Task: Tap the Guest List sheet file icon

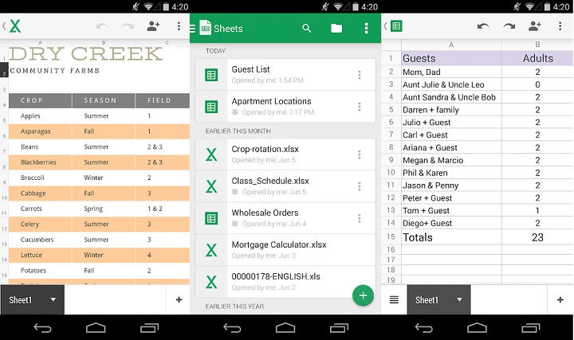Action: tap(211, 75)
